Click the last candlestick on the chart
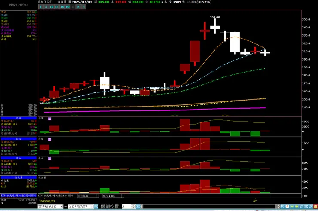 [x=265, y=53]
